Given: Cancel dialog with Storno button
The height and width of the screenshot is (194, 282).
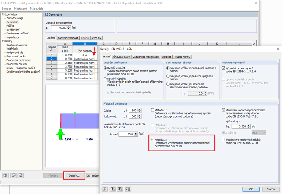Looking at the screenshot, I should point(271,189).
